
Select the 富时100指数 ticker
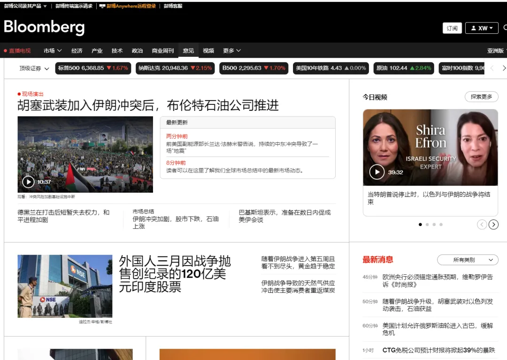pyautogui.click(x=462, y=68)
